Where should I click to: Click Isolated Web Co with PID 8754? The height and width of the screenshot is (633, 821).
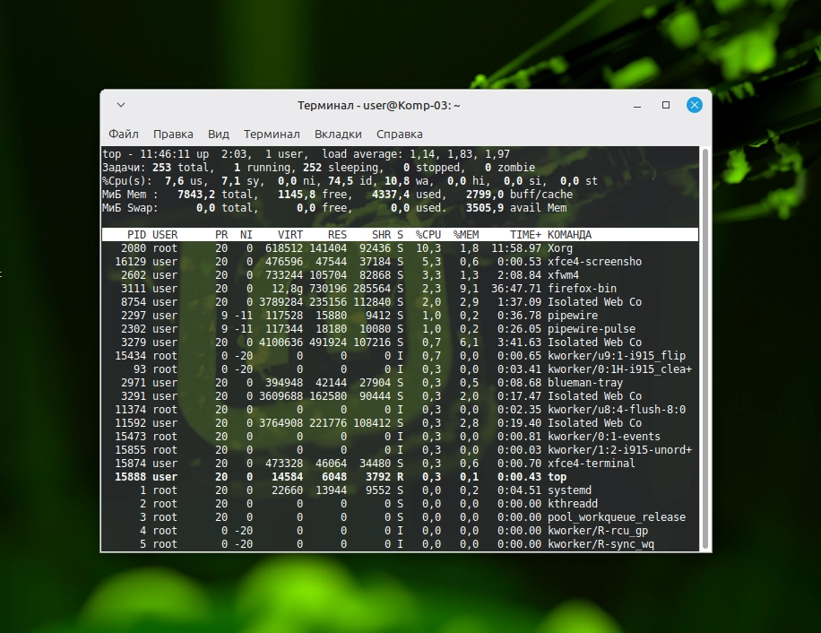pyautogui.click(x=594, y=302)
